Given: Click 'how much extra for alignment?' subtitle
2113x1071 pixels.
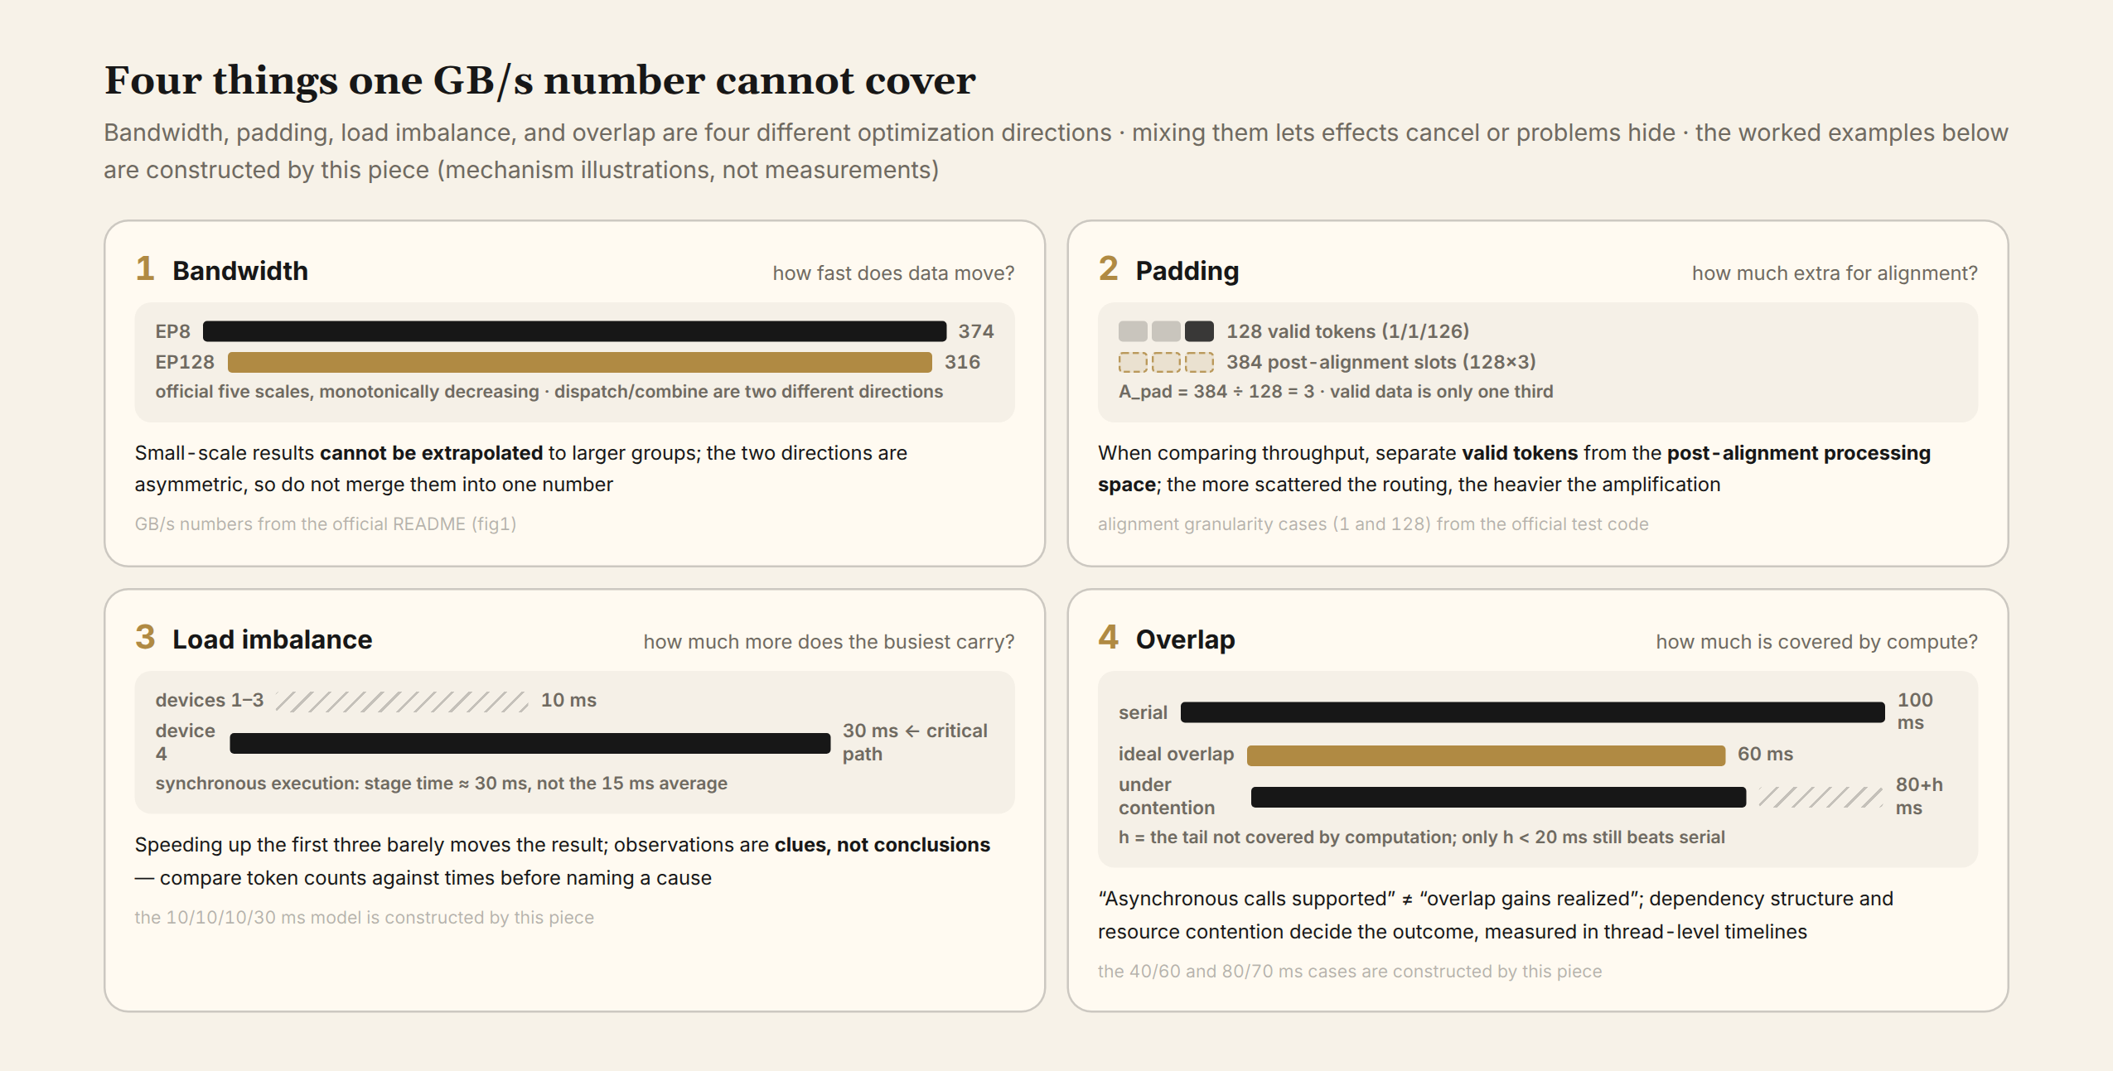Looking at the screenshot, I should click(1835, 273).
